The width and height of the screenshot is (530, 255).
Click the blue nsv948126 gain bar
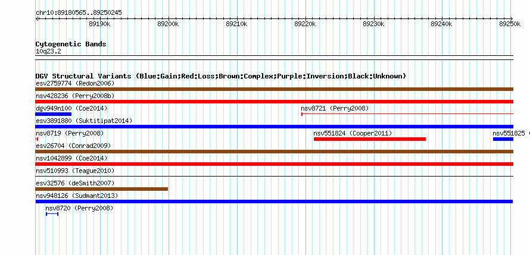274,202
